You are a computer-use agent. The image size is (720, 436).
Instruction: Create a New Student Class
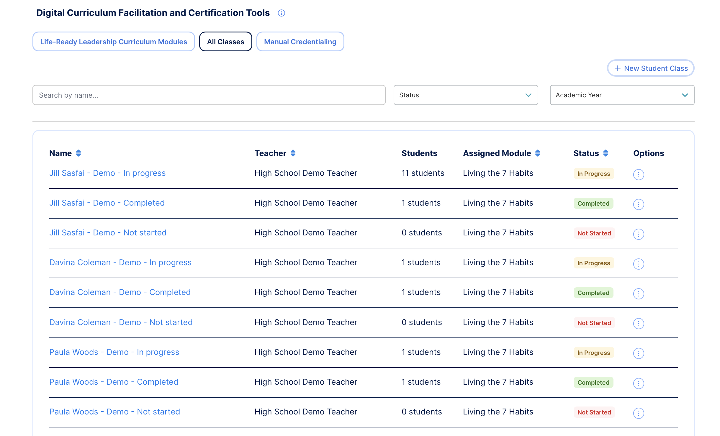651,68
